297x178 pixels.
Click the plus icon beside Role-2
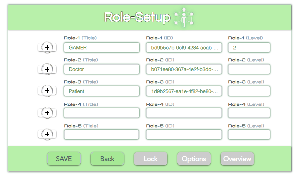click(x=47, y=69)
